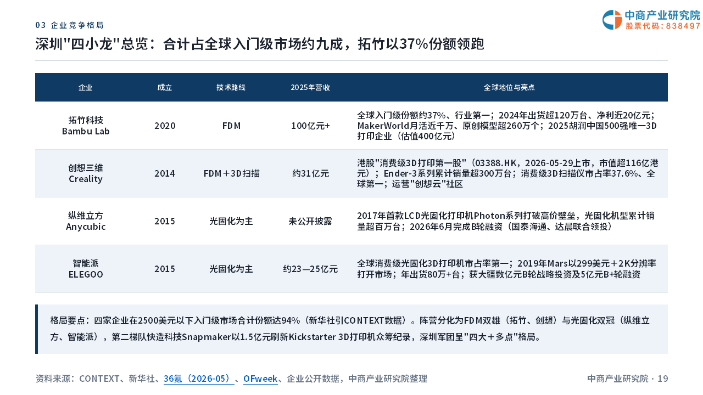Select the 创想三维 Creality company cell
703x395 pixels.
point(86,173)
